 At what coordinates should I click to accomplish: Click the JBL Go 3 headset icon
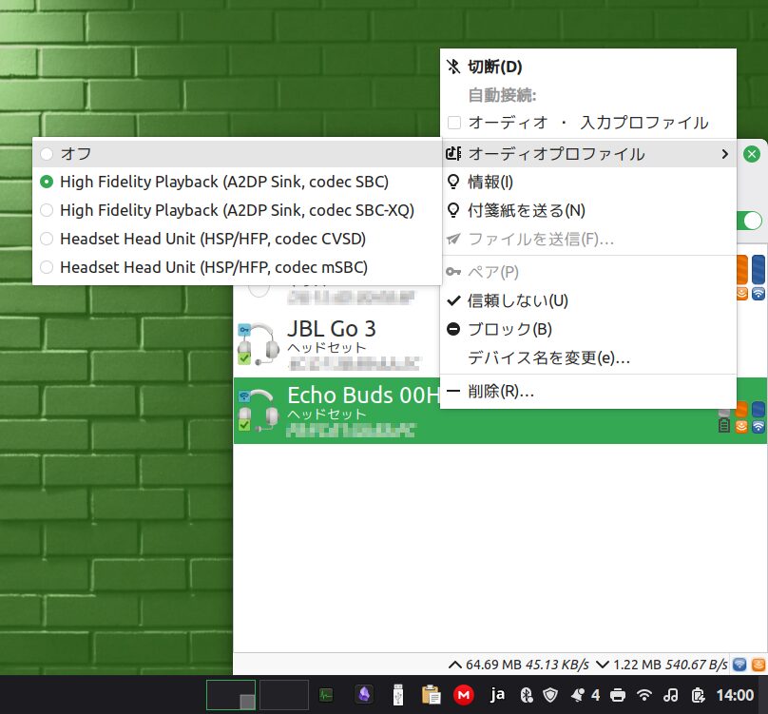click(255, 341)
